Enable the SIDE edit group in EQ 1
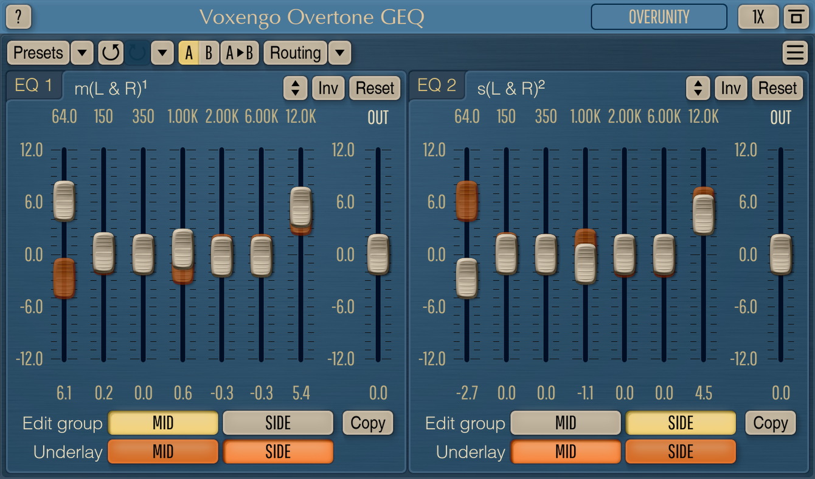815x479 pixels. click(x=278, y=422)
